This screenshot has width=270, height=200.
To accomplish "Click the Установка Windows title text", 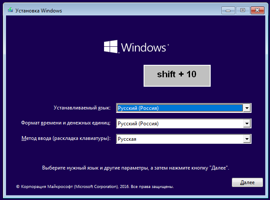I will click(x=39, y=11).
